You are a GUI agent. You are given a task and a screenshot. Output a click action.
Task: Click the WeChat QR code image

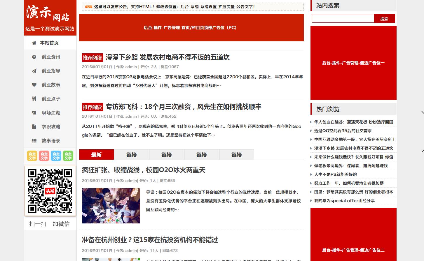[x=50, y=191]
